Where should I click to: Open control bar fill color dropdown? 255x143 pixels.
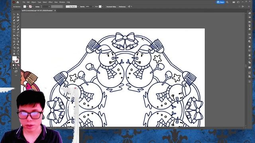[27, 7]
